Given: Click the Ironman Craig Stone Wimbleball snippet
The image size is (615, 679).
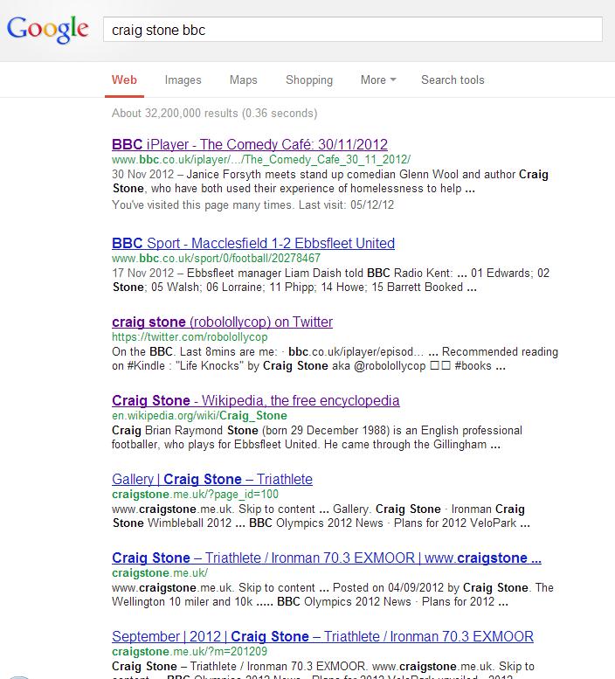Looking at the screenshot, I should click(x=321, y=516).
